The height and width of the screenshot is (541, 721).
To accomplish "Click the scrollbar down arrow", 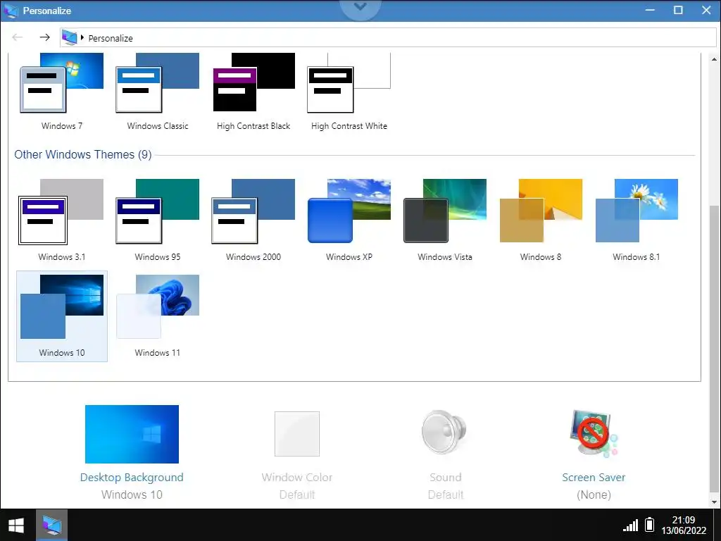I will point(714,502).
